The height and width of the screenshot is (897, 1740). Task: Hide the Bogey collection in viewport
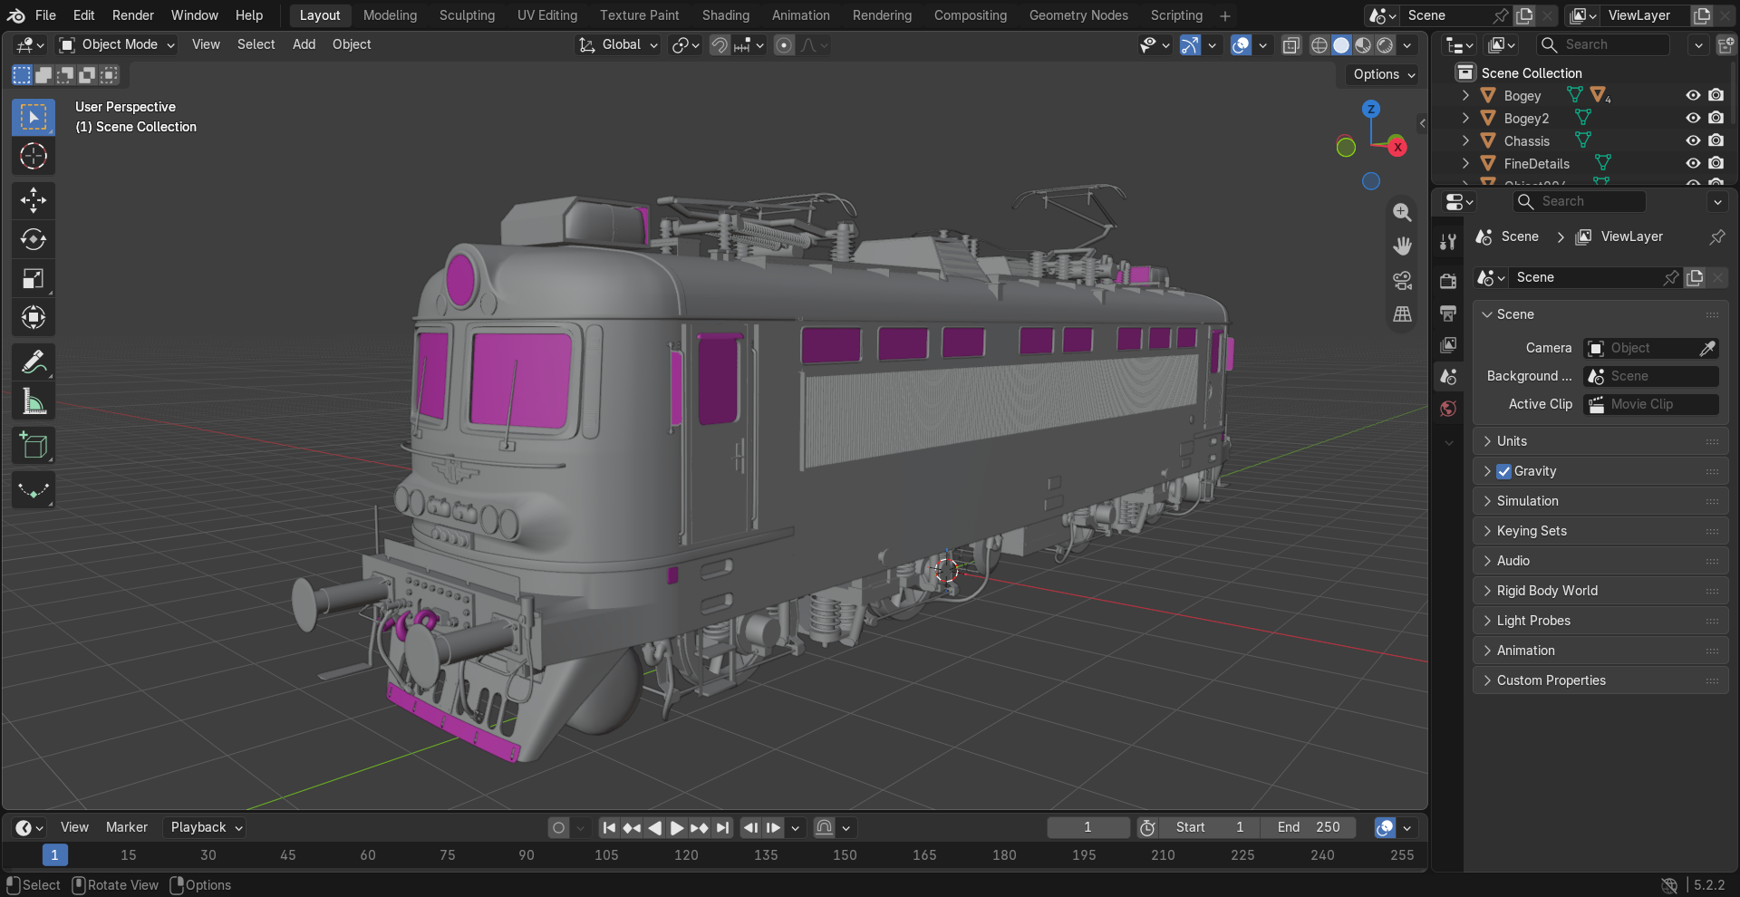1692,95
